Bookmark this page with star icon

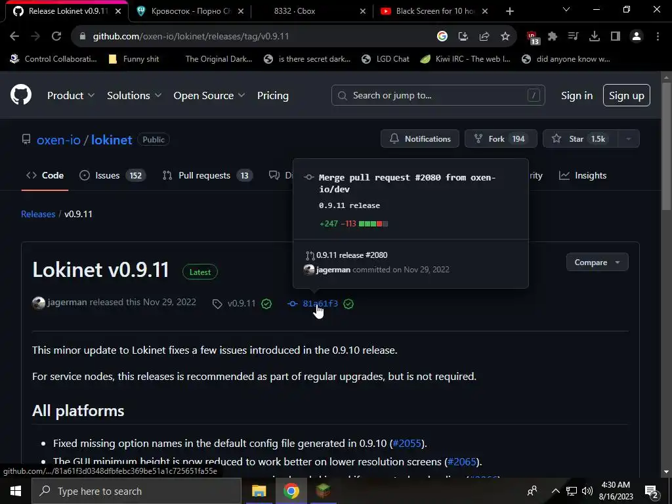point(505,37)
